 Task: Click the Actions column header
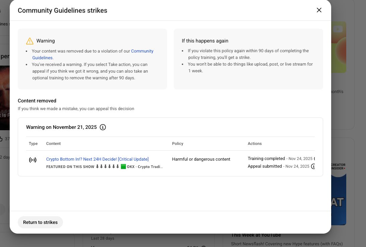[x=254, y=144]
